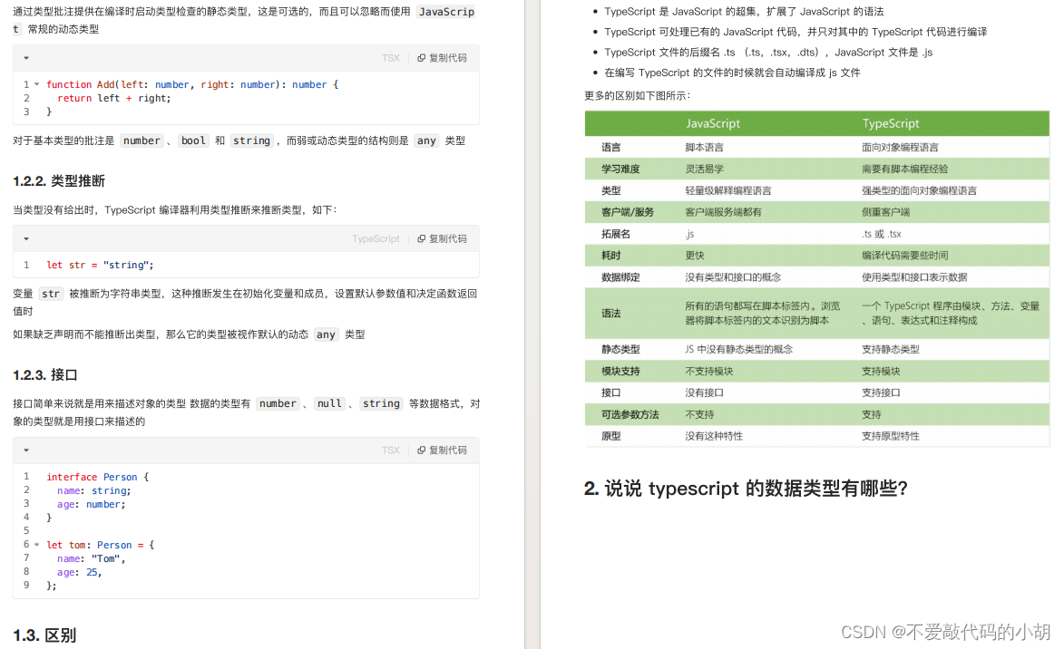Image resolution: width=1064 pixels, height=649 pixels.
Task: Click the 静态类型 row label
Action: pos(620,349)
